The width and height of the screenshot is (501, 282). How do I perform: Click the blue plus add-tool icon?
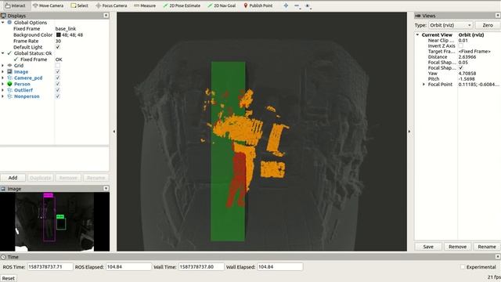(286, 5)
